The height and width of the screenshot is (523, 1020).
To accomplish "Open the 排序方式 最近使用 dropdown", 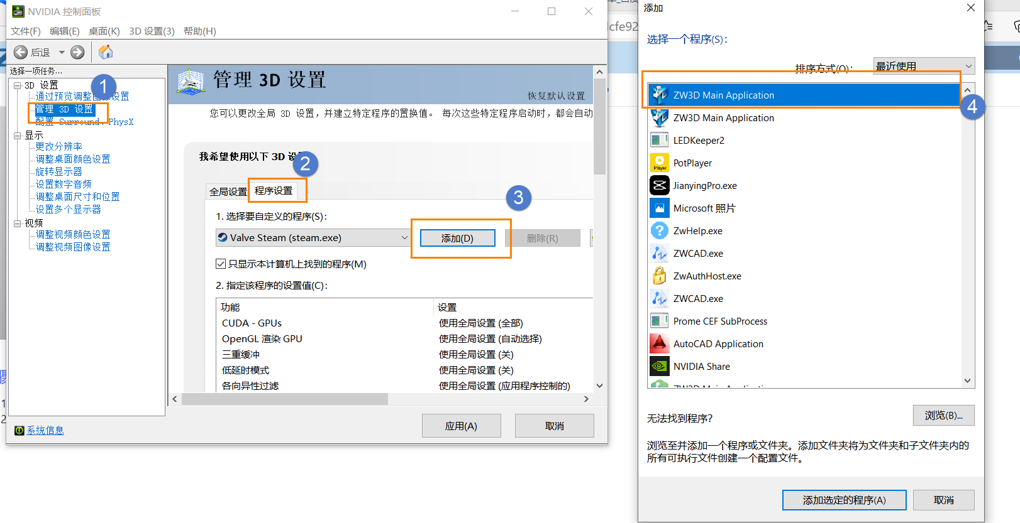I will 924,66.
